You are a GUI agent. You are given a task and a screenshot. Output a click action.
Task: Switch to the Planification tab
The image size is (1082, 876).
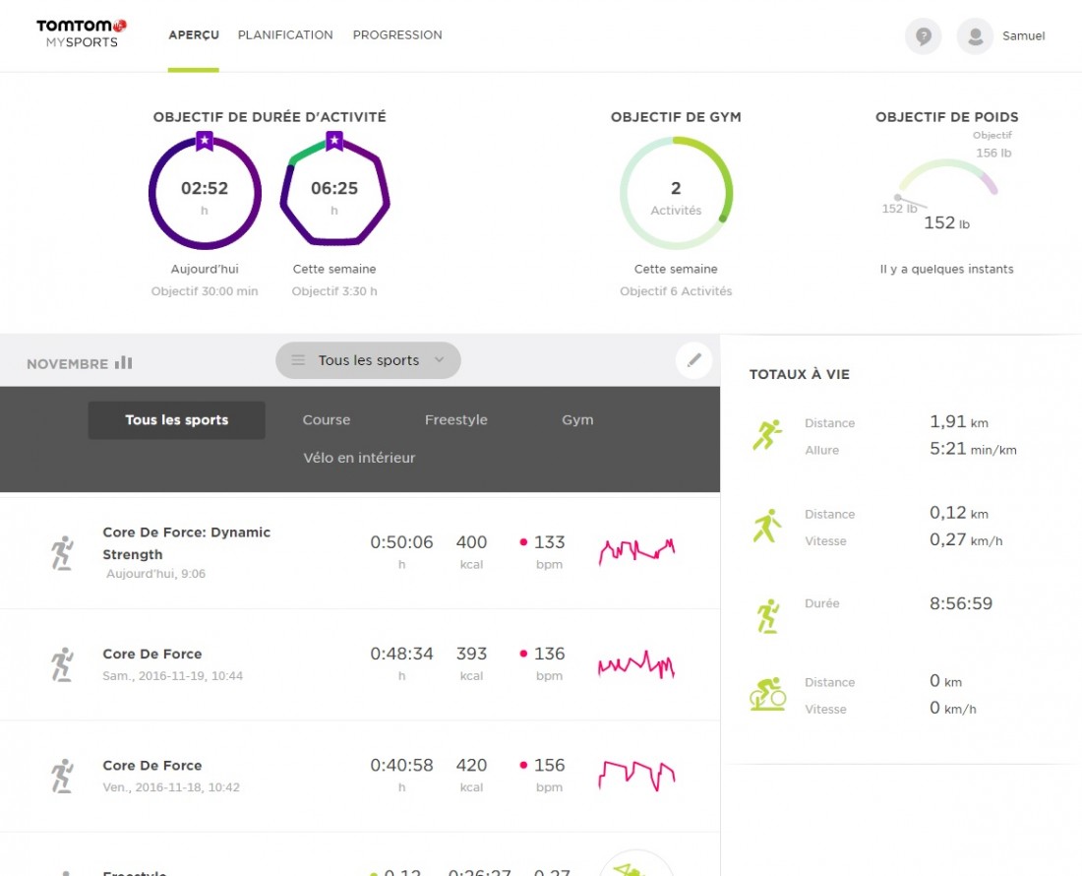[x=285, y=34]
